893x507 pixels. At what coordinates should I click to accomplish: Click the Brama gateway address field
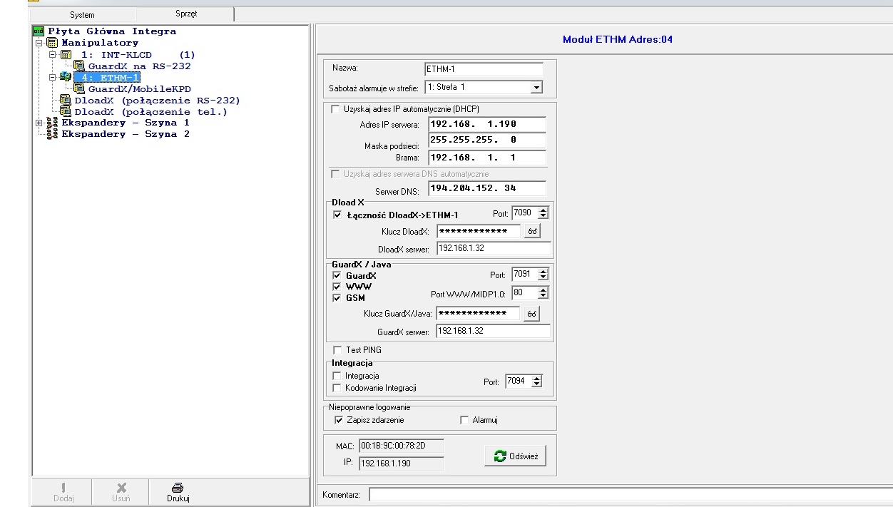[x=487, y=158]
